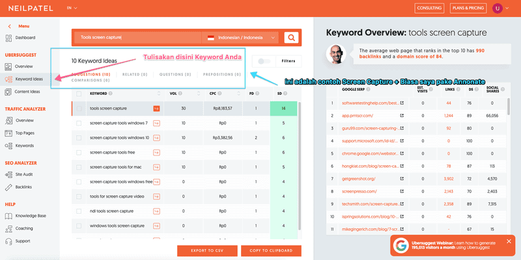Viewport: 521px width, 260px height.
Task: Click user avatar U in header
Action: point(497,8)
